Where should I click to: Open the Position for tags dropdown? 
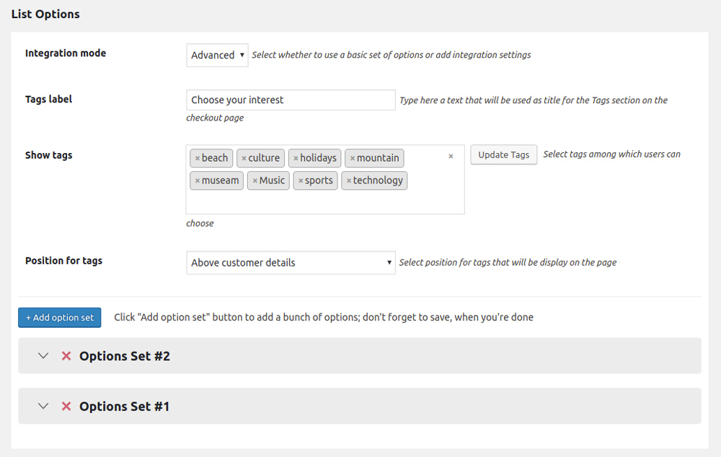291,263
